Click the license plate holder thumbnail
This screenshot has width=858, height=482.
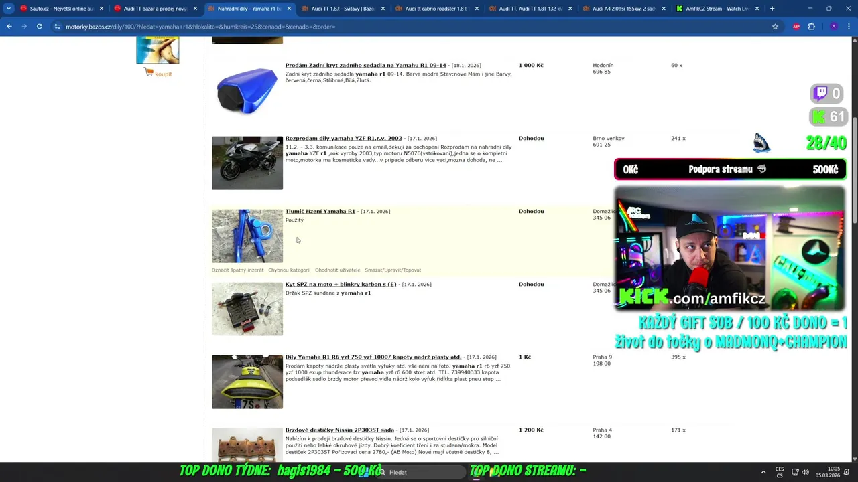point(247,309)
